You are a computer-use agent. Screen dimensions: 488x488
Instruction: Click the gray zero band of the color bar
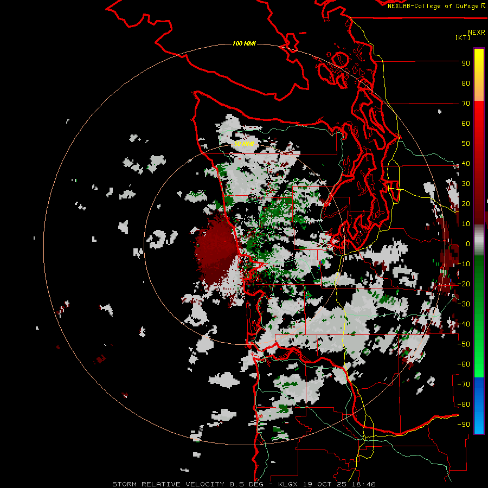[479, 240]
